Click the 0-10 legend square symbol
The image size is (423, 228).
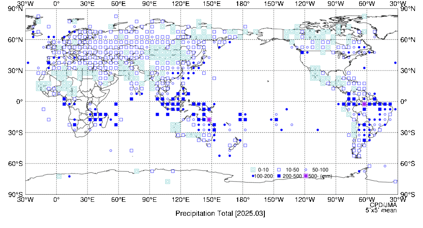[253, 170]
